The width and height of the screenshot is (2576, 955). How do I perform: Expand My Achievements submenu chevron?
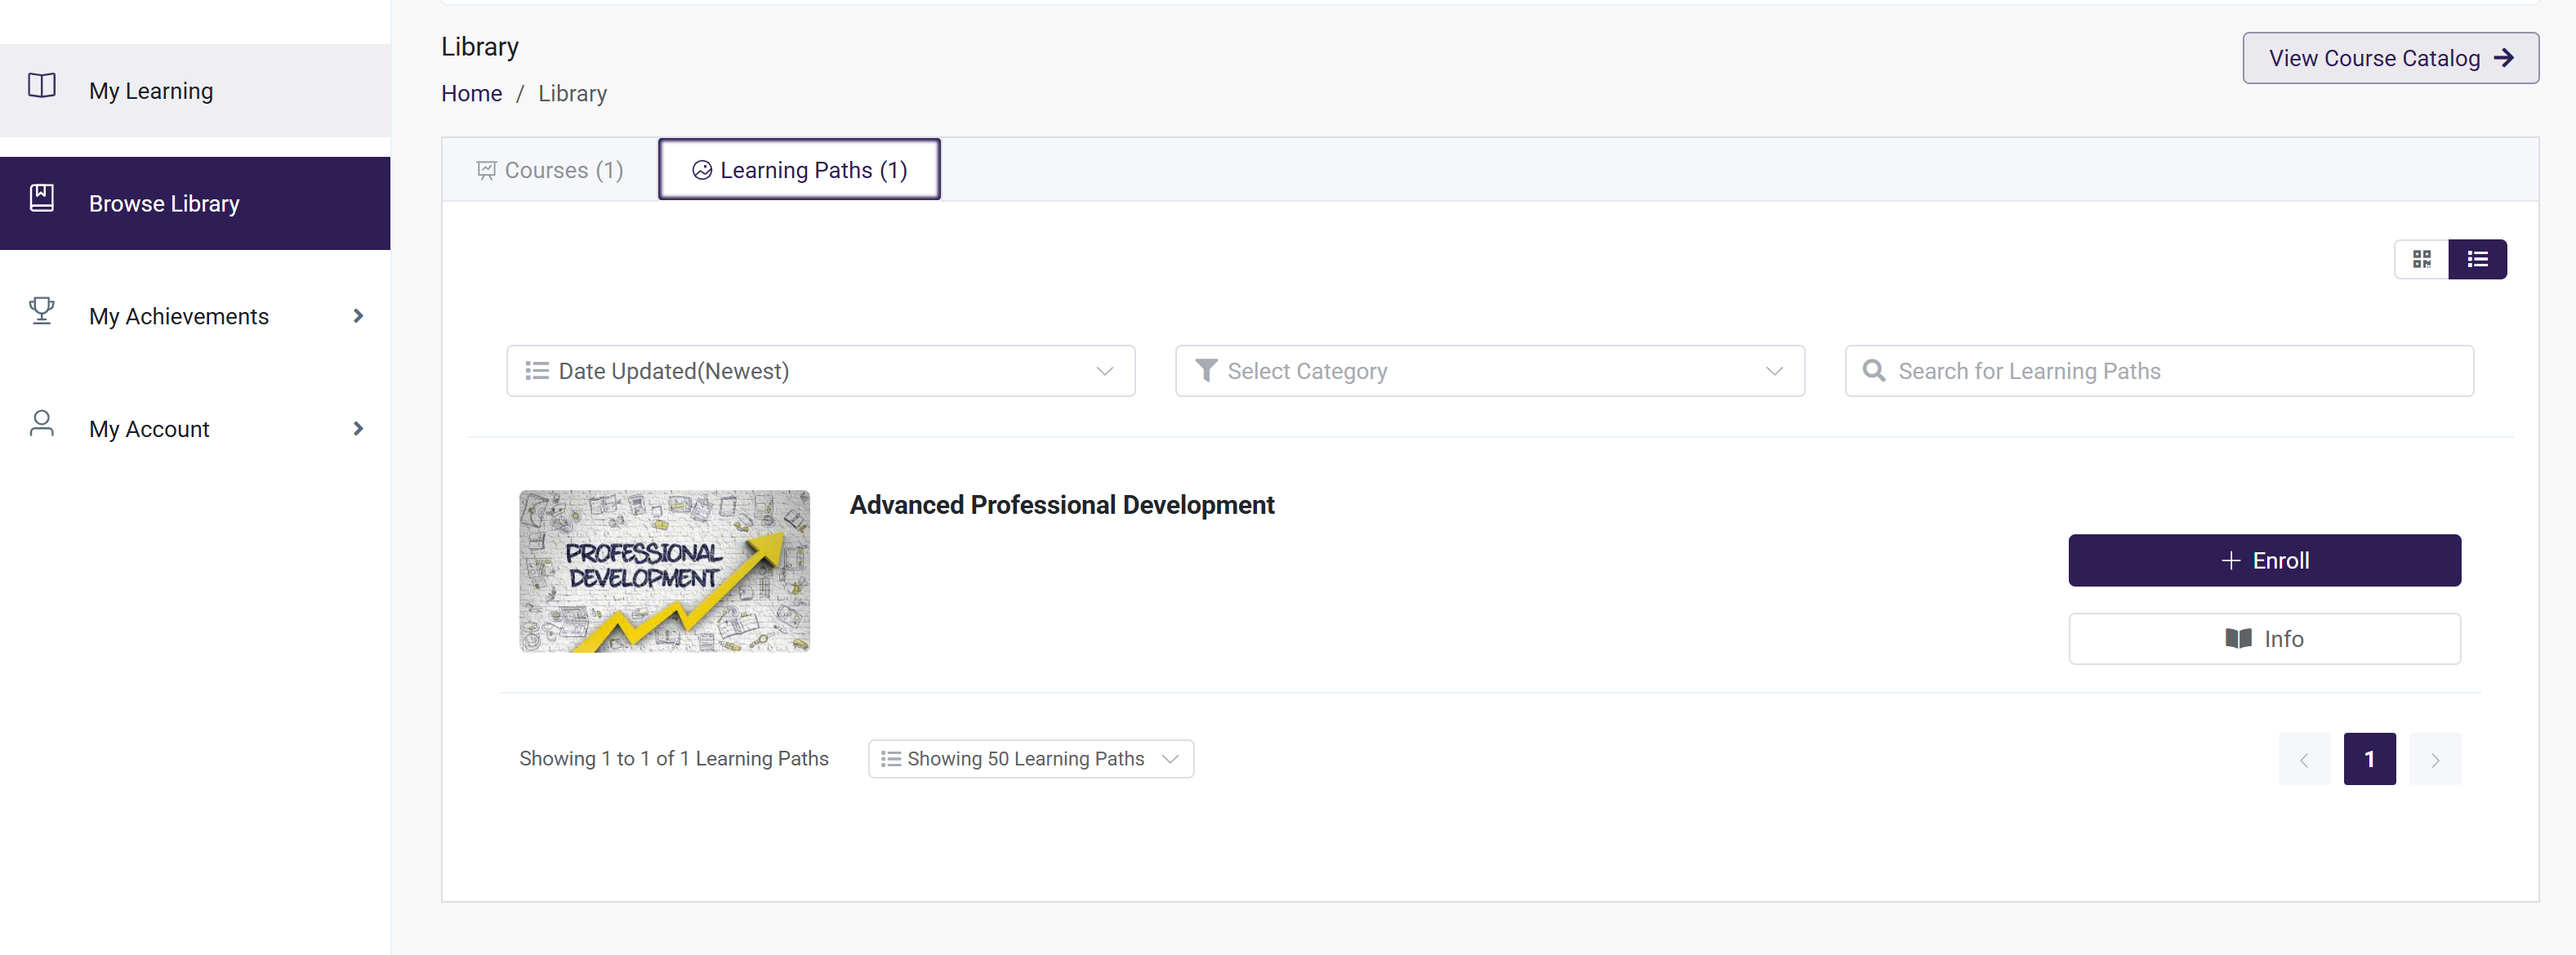[x=358, y=317]
